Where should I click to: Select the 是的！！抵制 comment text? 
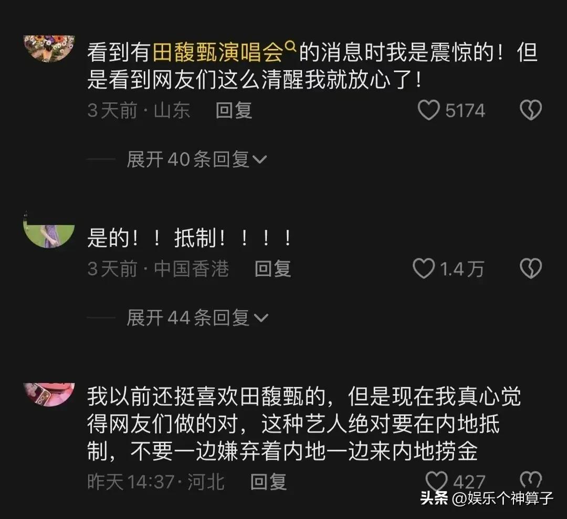(189, 238)
